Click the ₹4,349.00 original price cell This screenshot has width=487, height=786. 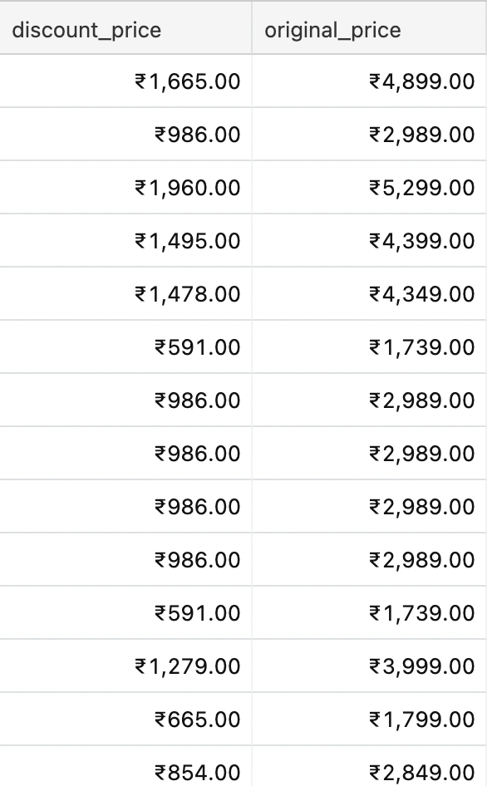click(369, 294)
